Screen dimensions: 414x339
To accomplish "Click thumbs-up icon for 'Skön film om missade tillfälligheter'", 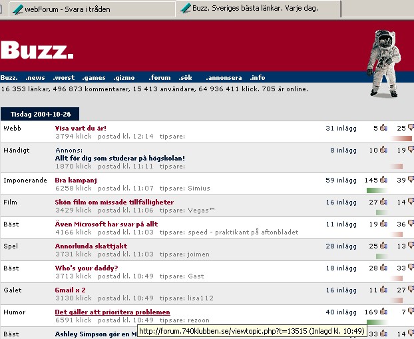I will (383, 202).
